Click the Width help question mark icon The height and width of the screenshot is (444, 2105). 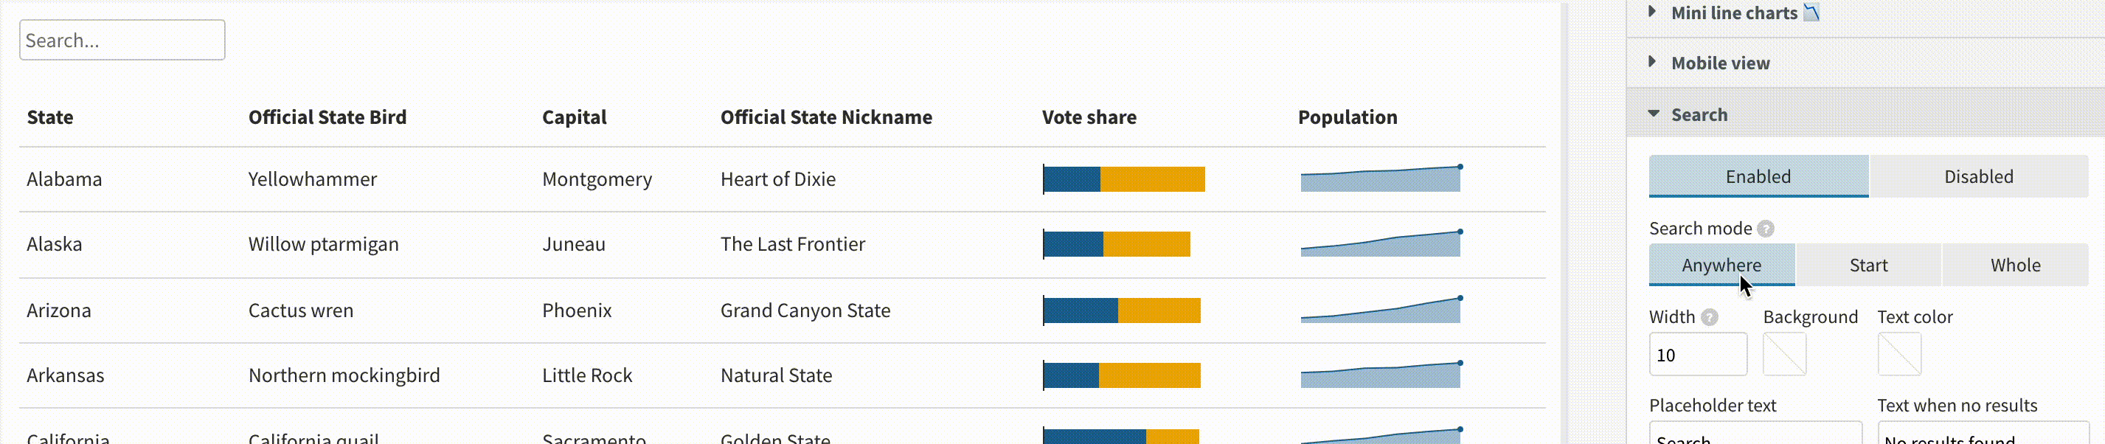pos(1709,317)
